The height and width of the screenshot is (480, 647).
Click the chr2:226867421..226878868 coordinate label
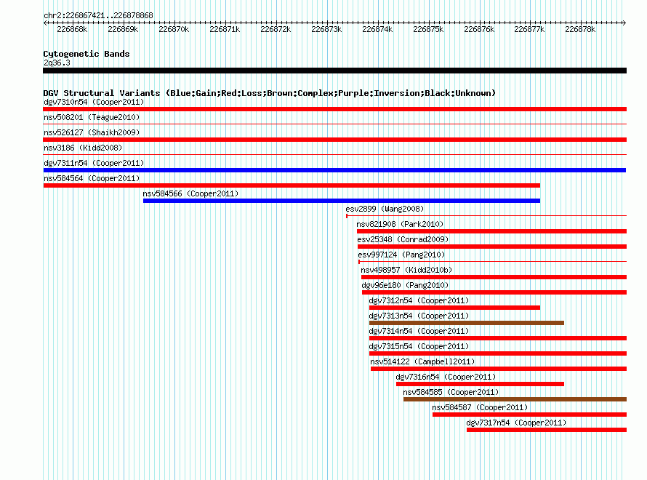coord(98,15)
